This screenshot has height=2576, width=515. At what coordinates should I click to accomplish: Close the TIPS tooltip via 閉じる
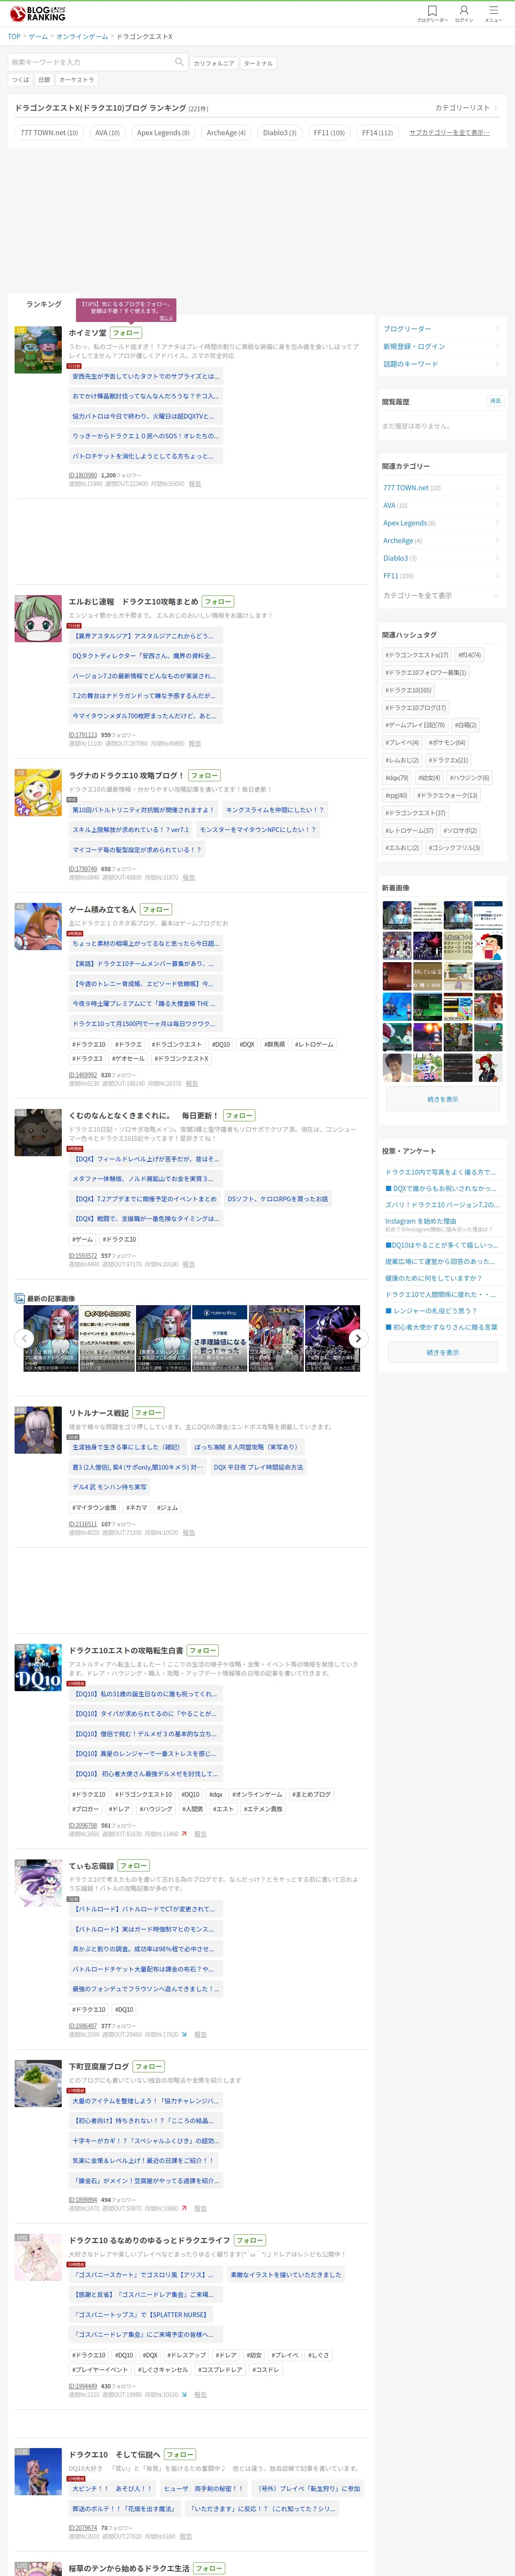tap(166, 318)
